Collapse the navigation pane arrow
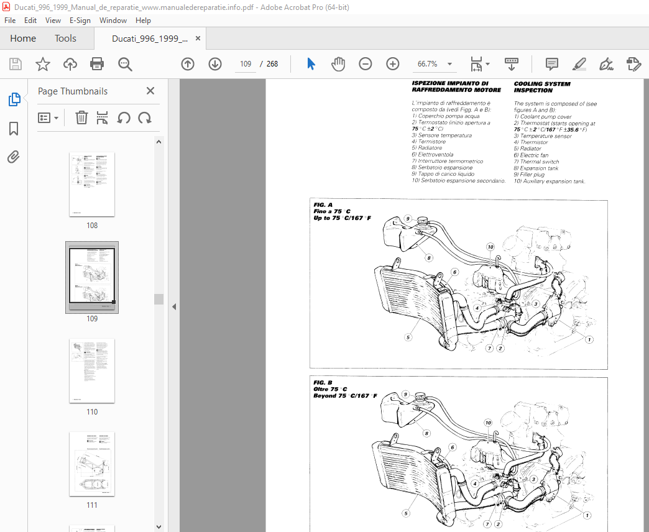 174,306
